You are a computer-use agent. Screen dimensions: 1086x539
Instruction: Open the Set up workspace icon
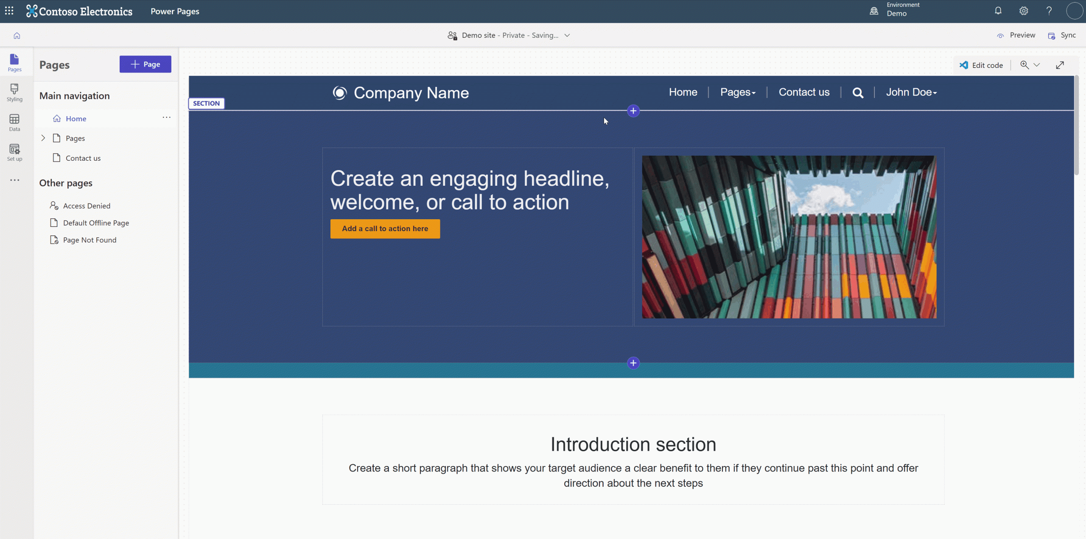coord(14,152)
